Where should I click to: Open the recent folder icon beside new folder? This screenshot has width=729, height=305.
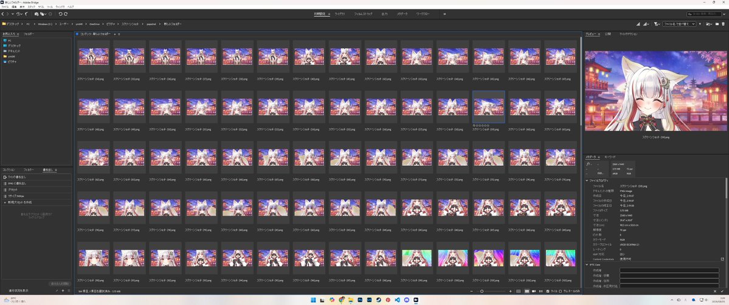(x=708, y=24)
